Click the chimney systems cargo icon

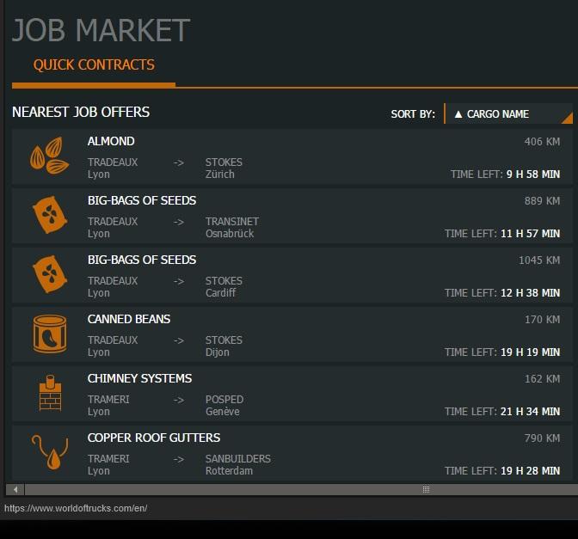49,394
